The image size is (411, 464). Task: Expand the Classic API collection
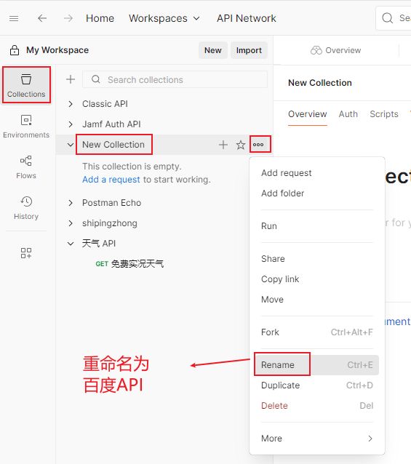tap(71, 104)
